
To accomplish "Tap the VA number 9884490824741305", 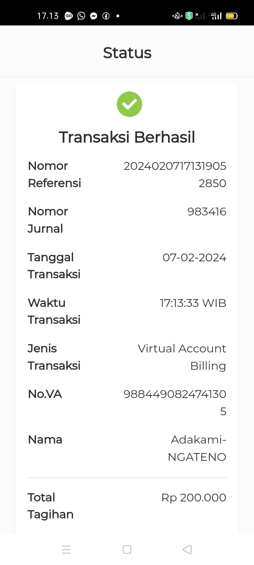I will (x=175, y=403).
